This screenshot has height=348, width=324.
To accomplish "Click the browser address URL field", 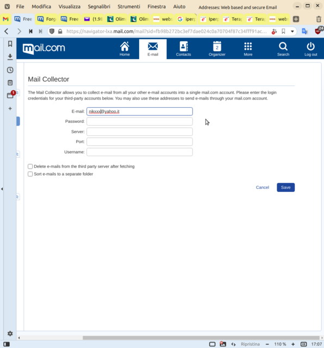I will 166,32.
